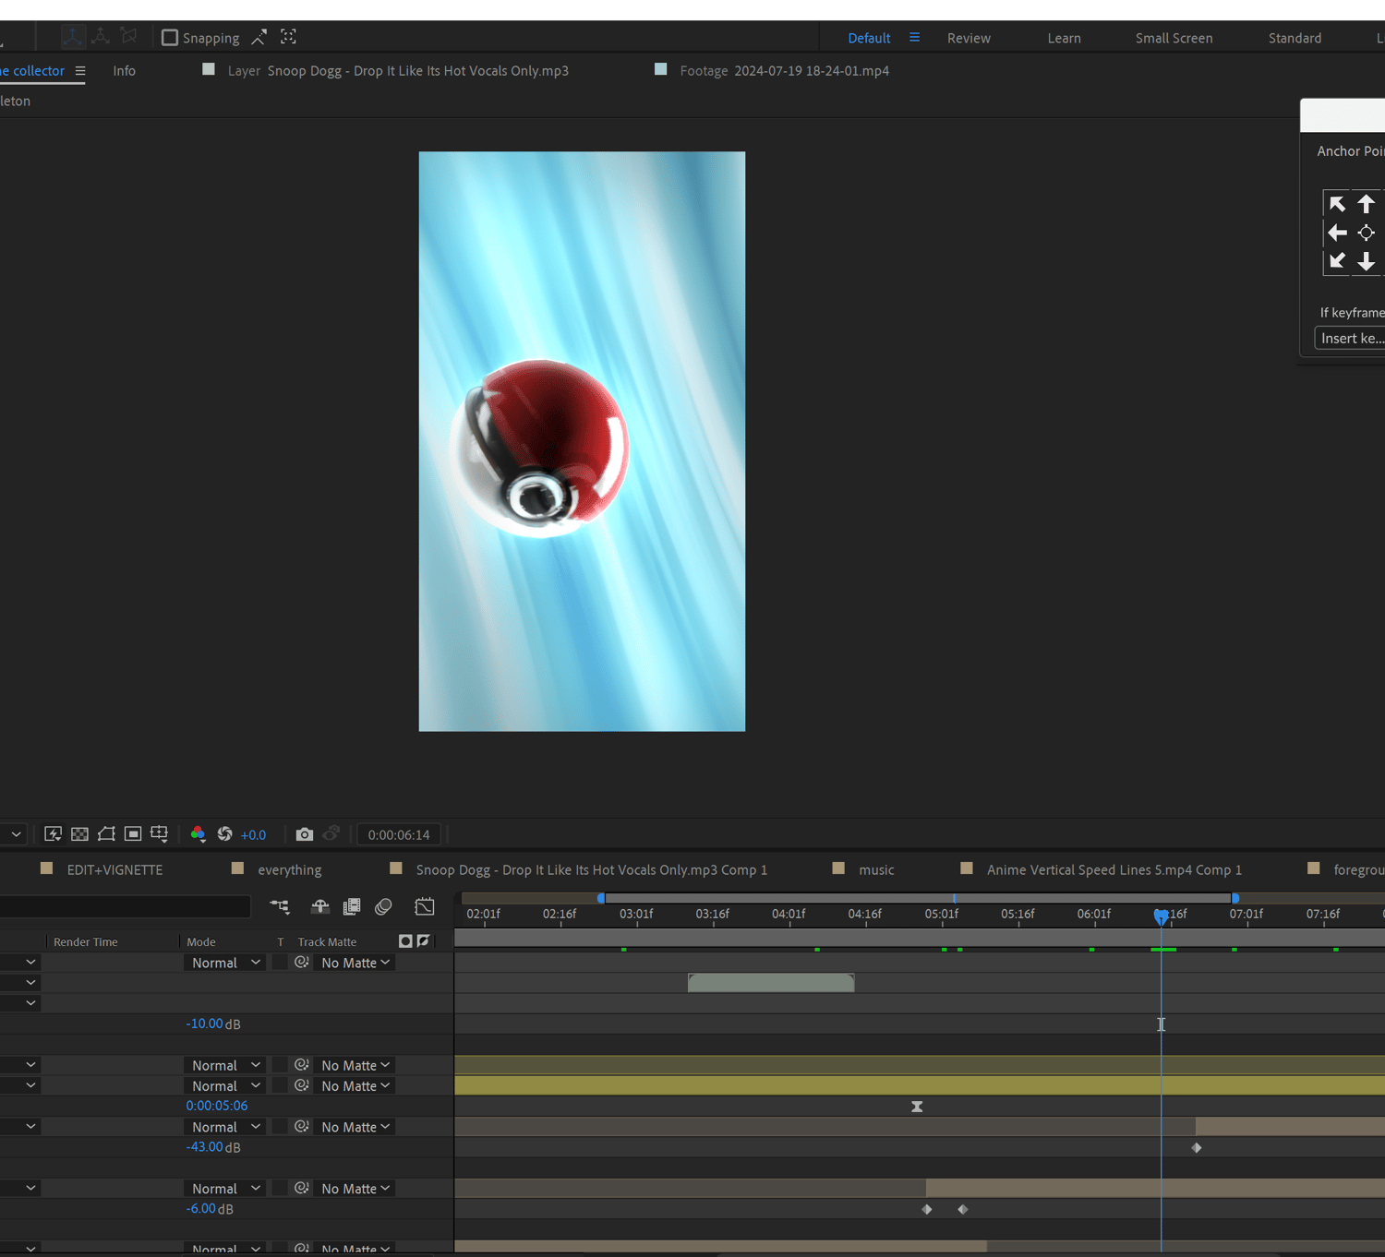The width and height of the screenshot is (1385, 1257).
Task: Click the Take Snapshot camera icon
Action: [304, 834]
